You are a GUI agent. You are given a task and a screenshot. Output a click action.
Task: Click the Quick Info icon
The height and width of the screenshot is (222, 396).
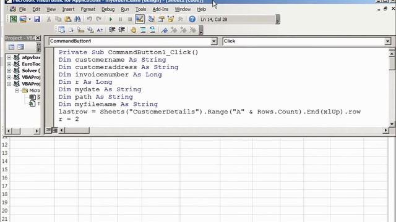click(x=80, y=30)
